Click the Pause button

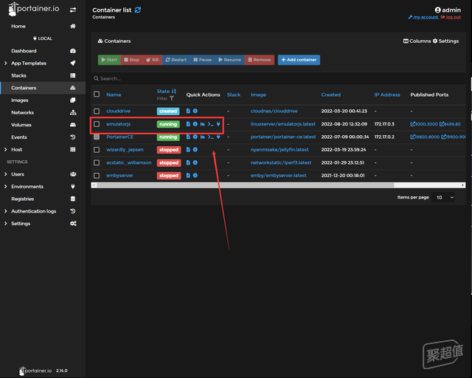pos(203,60)
